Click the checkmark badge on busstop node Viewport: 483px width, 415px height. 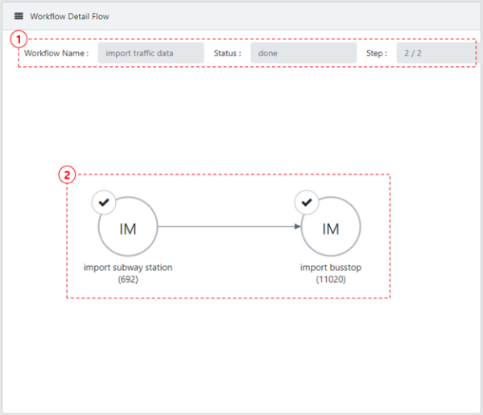pos(306,203)
